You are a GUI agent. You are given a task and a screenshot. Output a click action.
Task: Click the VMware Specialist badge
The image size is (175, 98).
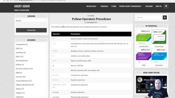159,56
